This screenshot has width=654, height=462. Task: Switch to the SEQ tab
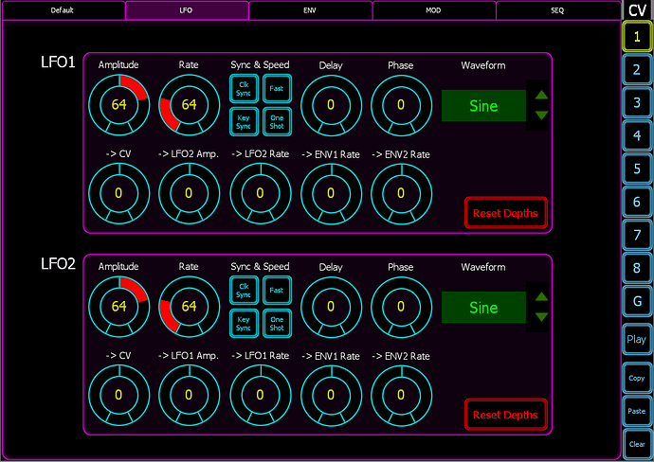(x=557, y=10)
